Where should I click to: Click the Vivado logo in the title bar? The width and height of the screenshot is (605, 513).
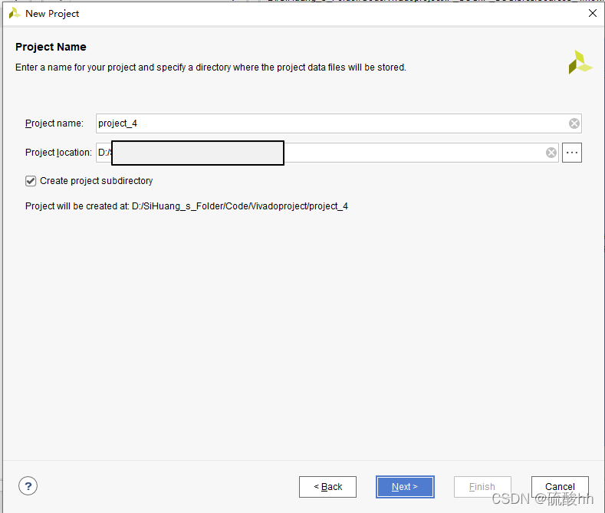[15, 14]
